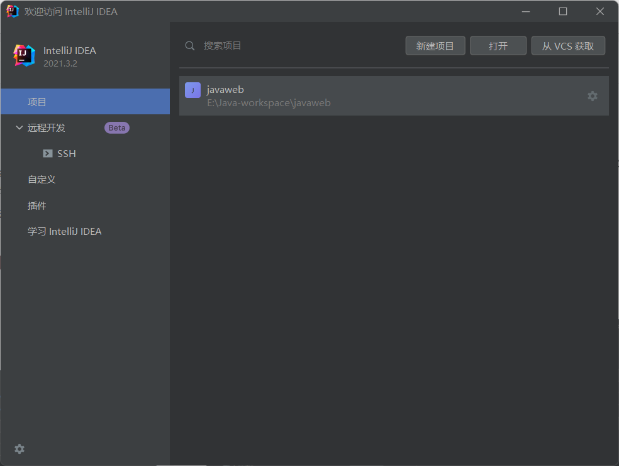Click the Beta badge
Image resolution: width=619 pixels, height=466 pixels.
(x=117, y=127)
